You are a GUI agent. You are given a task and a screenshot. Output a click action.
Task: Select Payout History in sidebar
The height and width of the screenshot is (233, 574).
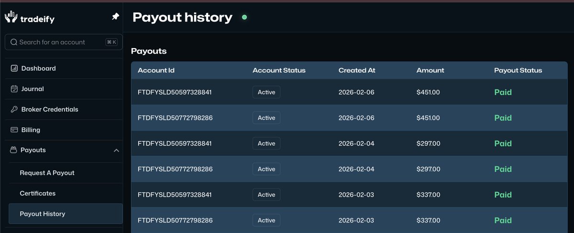66,214
